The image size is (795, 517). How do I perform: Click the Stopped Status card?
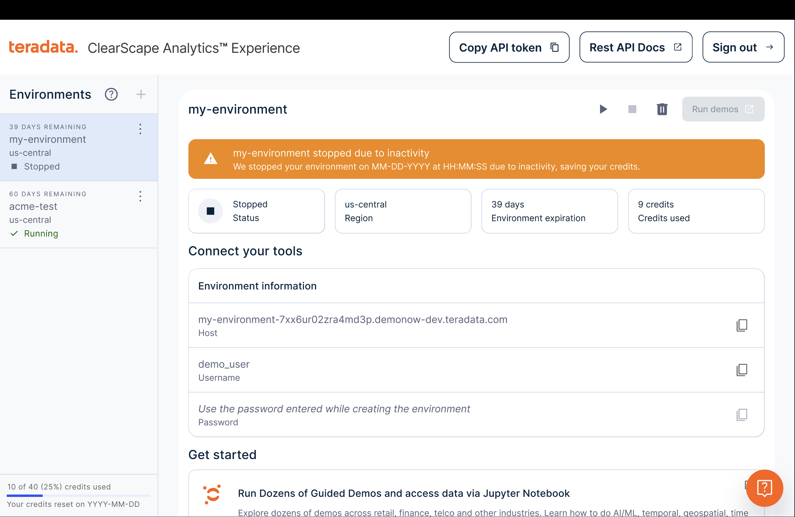[x=257, y=211]
